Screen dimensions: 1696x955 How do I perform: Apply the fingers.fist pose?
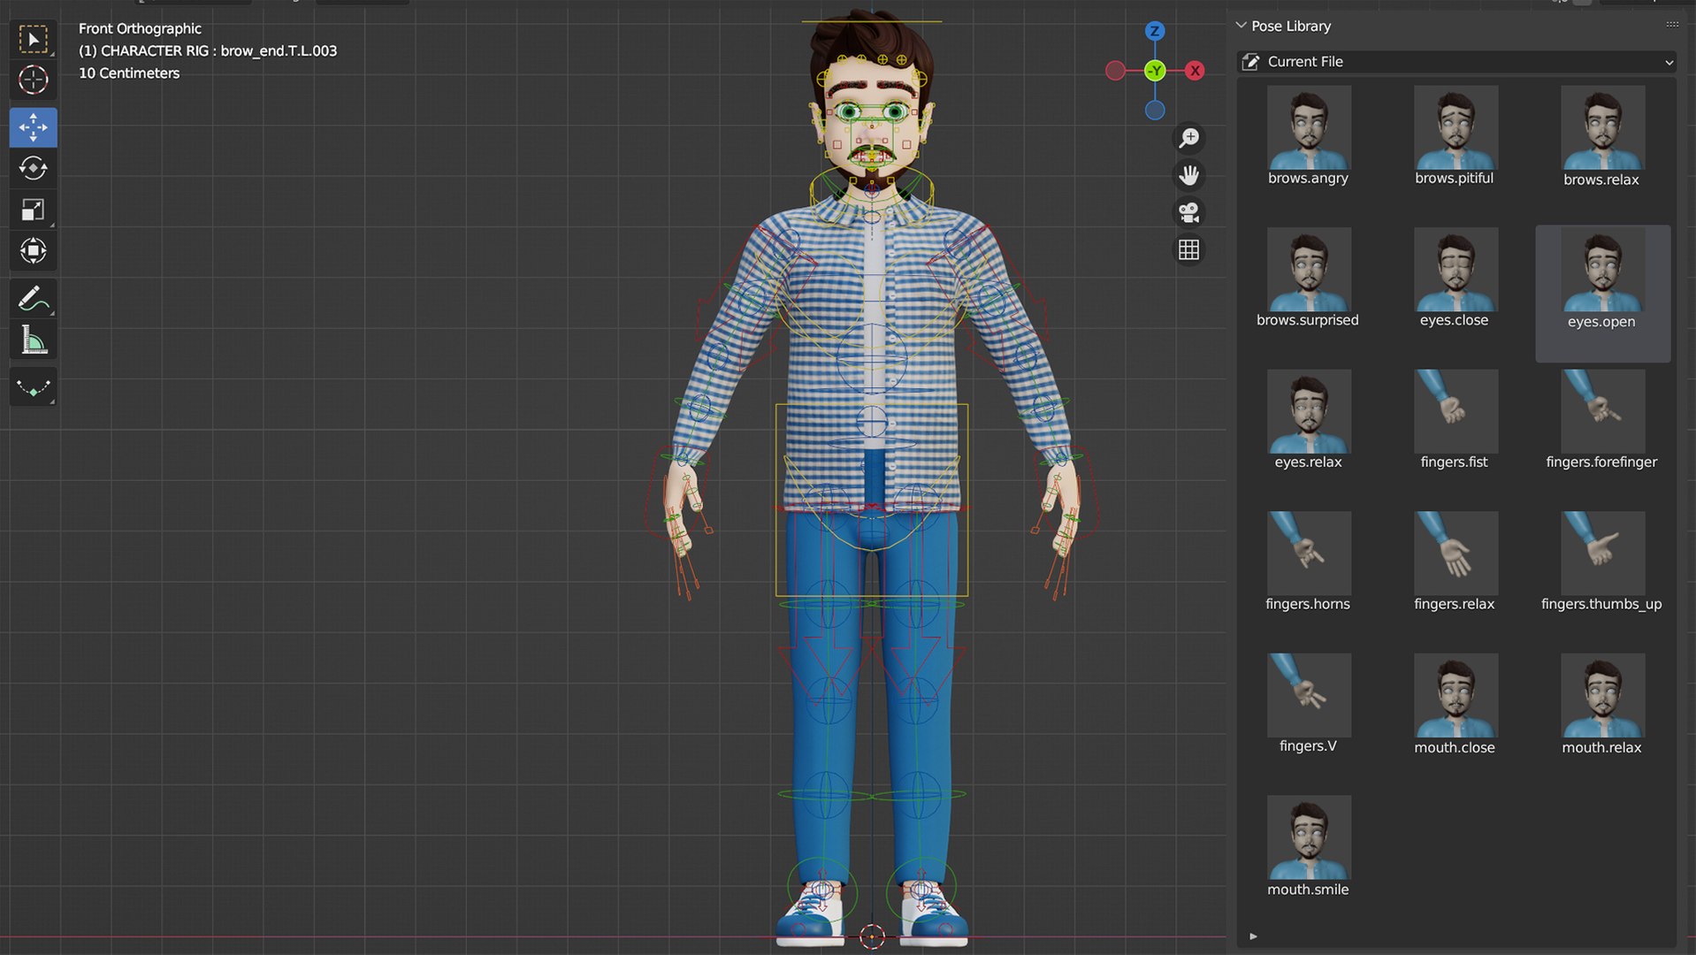click(x=1455, y=421)
